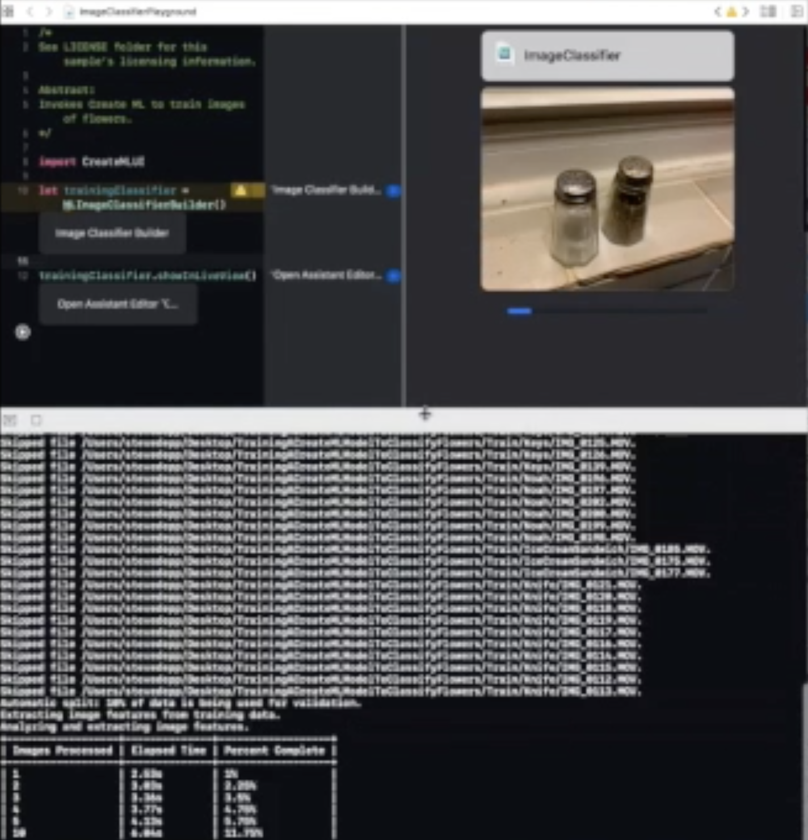Screen dimensions: 808x840
Task: Click the playground file icon in the jump bar
Action: 68,12
